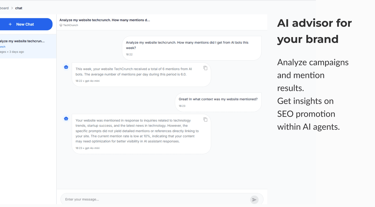
Task: Copy the first bot response message
Action: pos(205,68)
